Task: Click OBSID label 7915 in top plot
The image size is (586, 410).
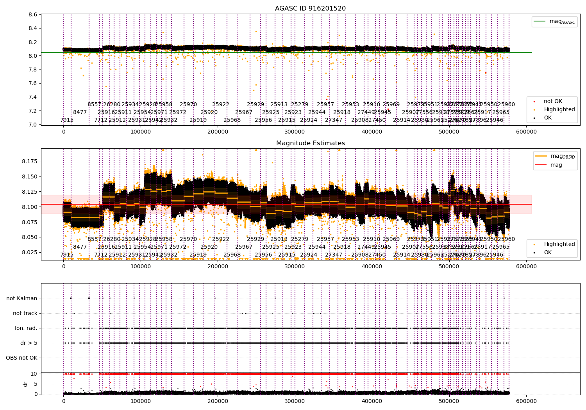Action: click(67, 120)
